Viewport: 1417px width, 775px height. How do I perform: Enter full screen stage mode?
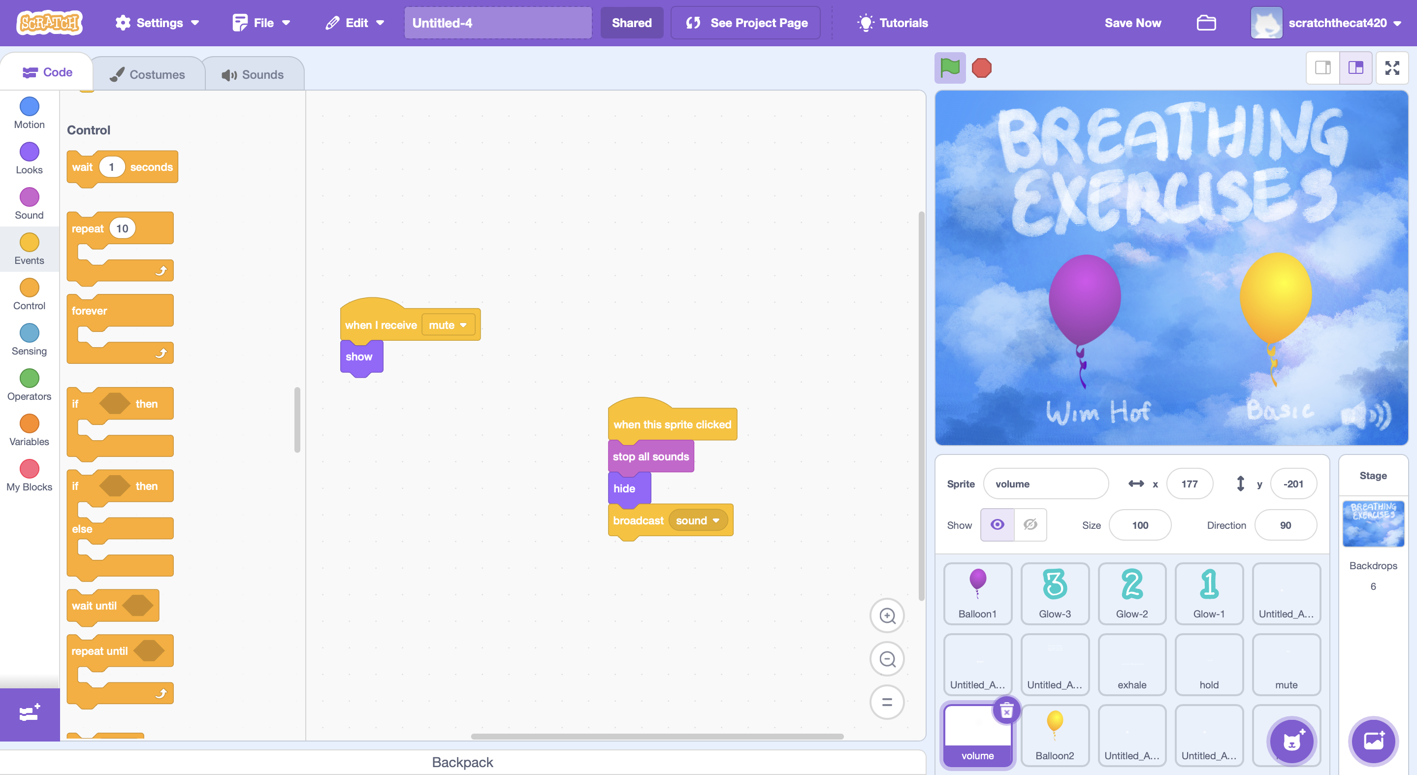coord(1392,68)
